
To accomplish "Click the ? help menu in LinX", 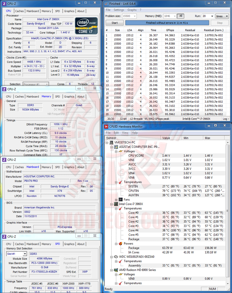I will pyautogui.click(x=140, y=10).
